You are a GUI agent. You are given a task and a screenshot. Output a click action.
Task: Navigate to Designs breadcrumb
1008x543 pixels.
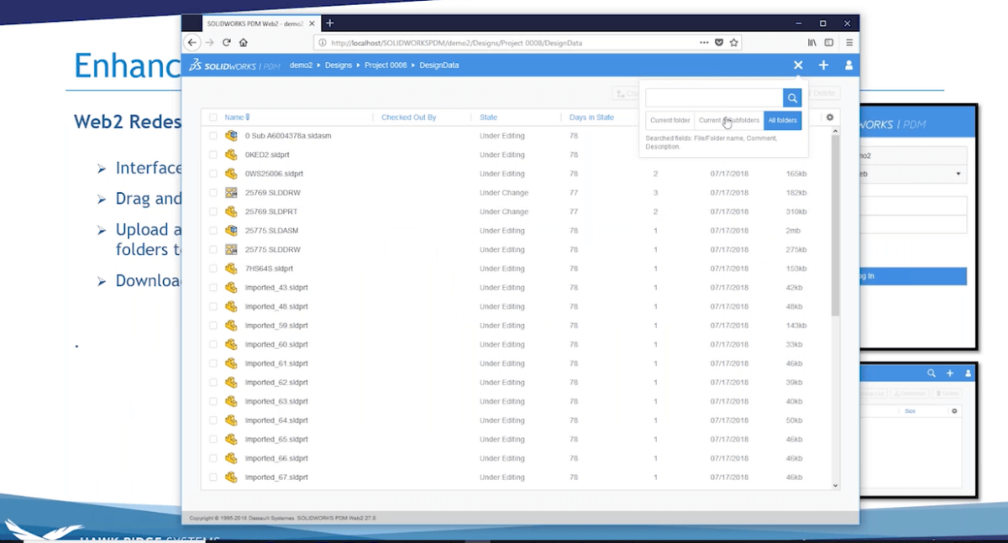(x=339, y=65)
